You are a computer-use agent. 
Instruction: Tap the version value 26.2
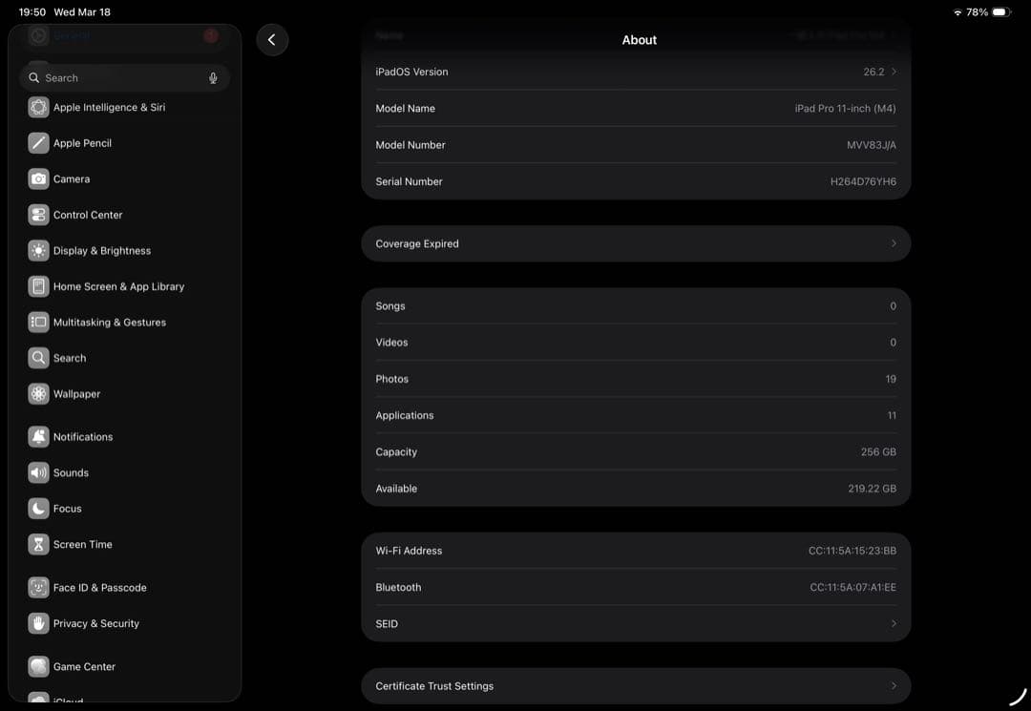pyautogui.click(x=873, y=72)
